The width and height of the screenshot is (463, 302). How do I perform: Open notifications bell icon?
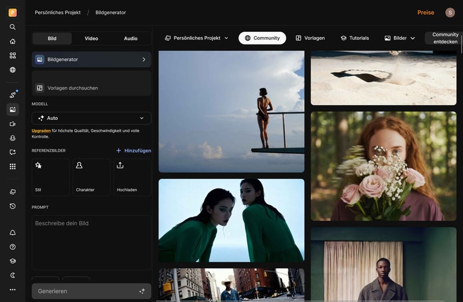point(13,233)
